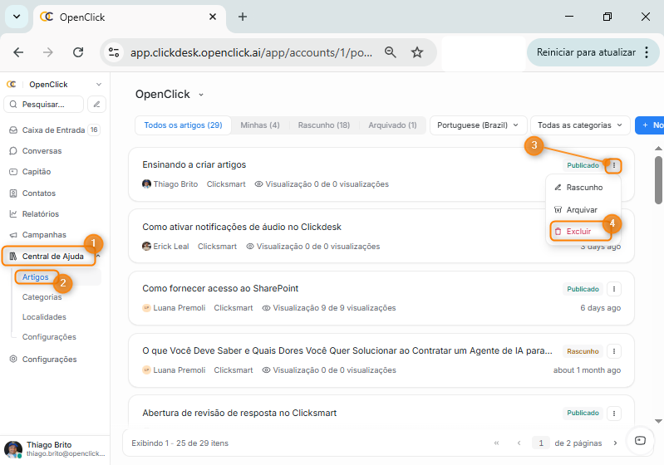Open Caixa de Entrada inbox
Viewport: 664px width, 465px height.
[53, 130]
